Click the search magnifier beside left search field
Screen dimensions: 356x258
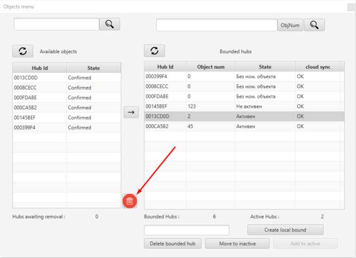coord(110,24)
